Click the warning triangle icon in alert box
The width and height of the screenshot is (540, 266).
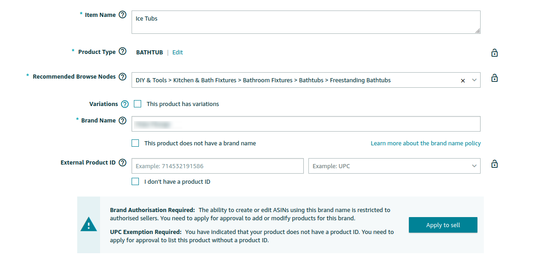[x=89, y=225]
